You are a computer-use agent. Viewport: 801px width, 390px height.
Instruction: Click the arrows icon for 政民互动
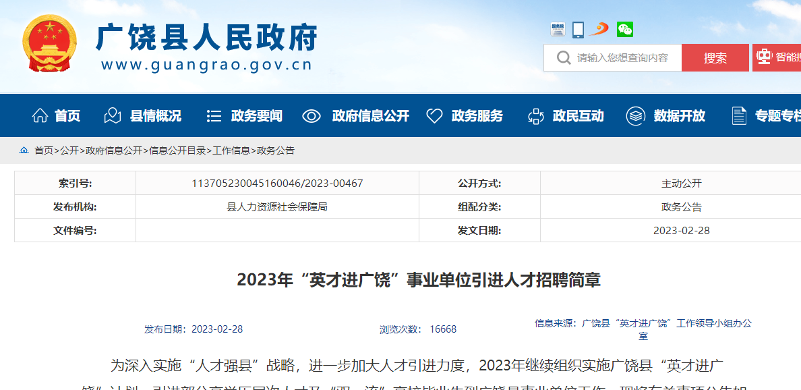coord(536,116)
